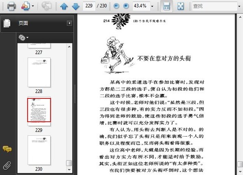This screenshot has width=243, height=175.
Task: Open the collaborate/share icon
Action: tap(26, 6)
